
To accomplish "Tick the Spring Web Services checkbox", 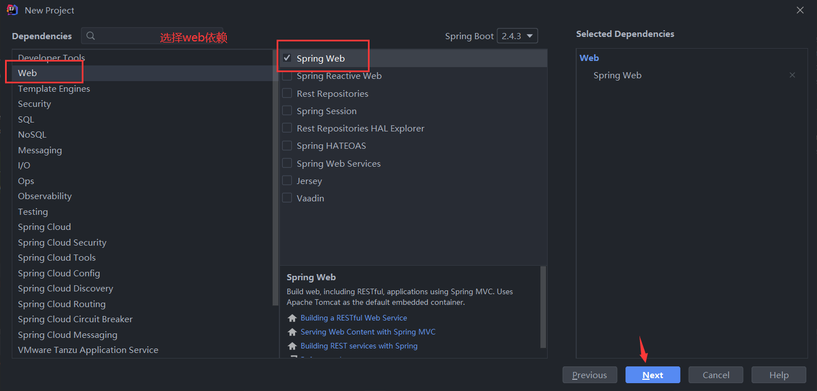I will [x=287, y=163].
